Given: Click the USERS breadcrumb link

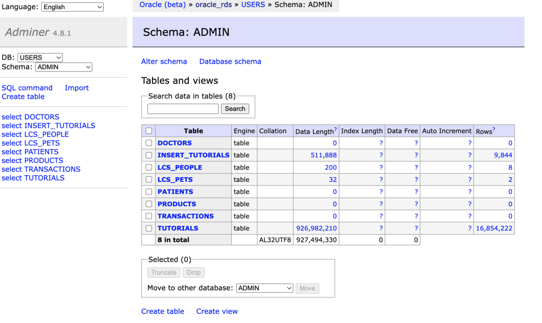Looking at the screenshot, I should tap(253, 5).
